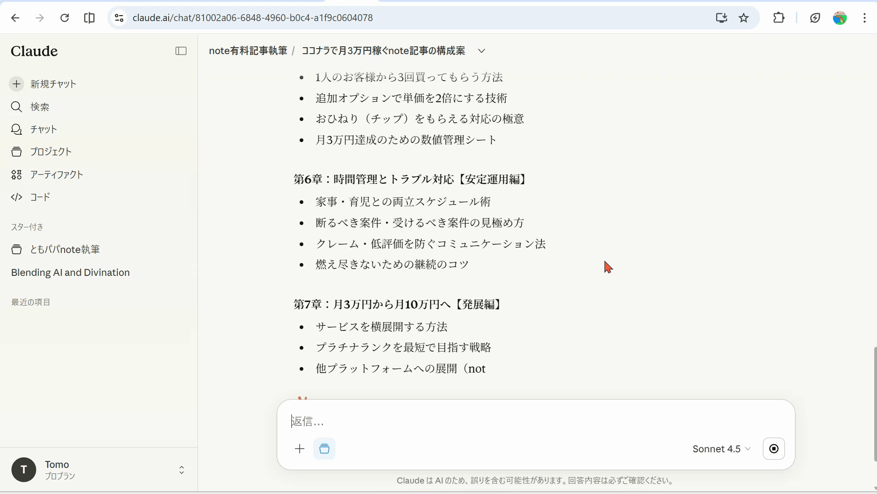Open Blending AI and Divination chat
Screen dimensions: 877x494
[x=70, y=273]
